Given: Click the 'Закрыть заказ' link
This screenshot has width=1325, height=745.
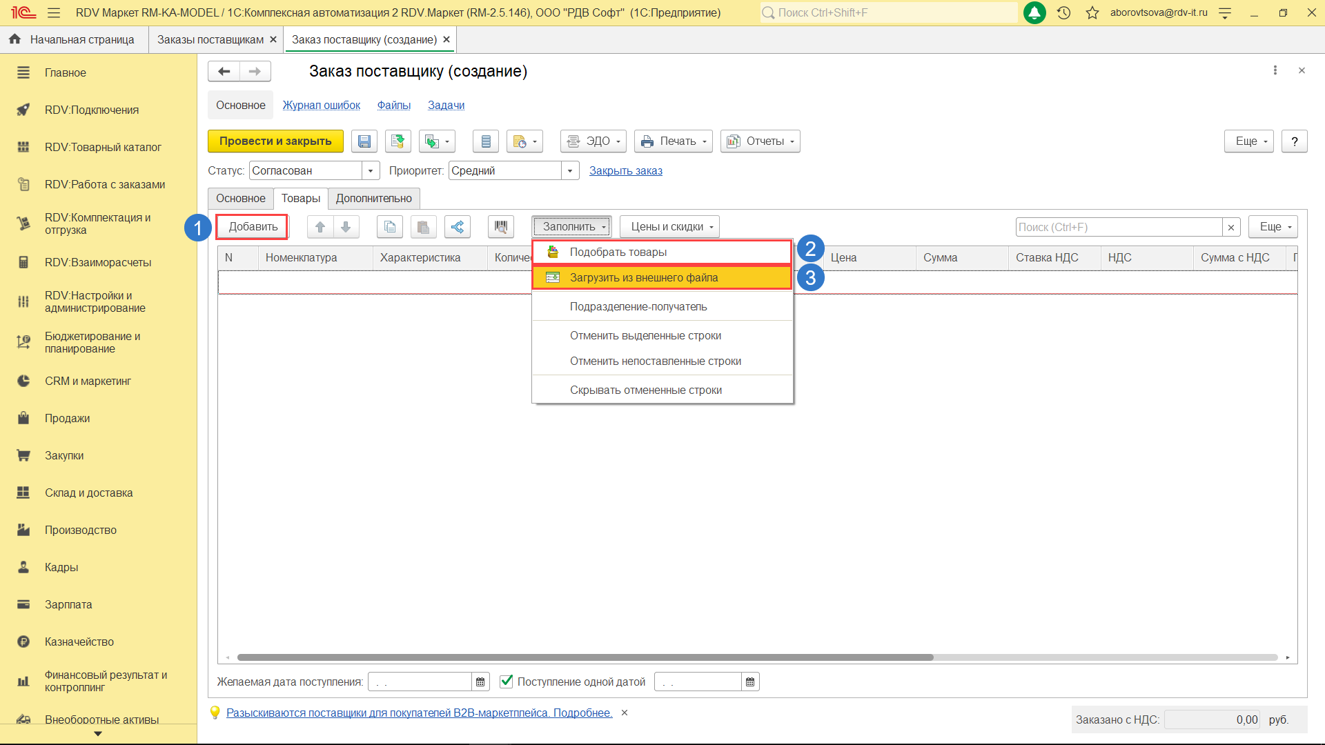Looking at the screenshot, I should [x=625, y=170].
